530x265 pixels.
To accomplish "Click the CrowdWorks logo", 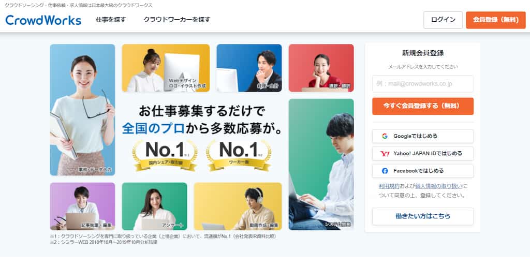I will 43,20.
